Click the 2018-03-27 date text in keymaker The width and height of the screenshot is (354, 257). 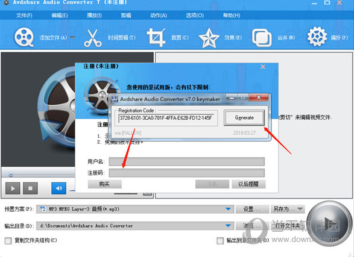pos(244,133)
